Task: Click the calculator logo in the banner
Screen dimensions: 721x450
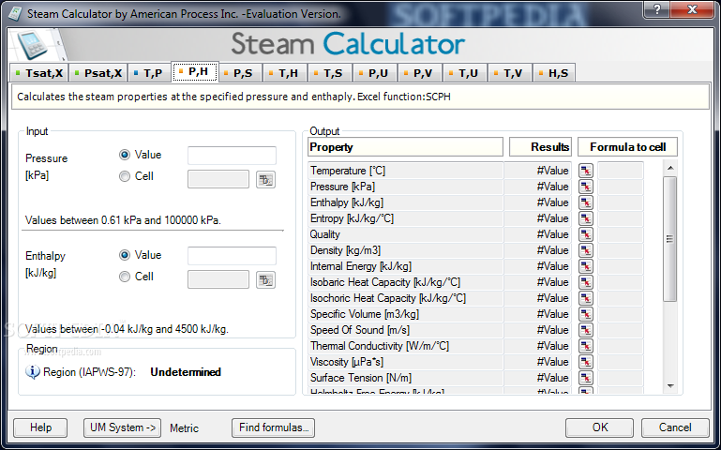Action: tap(33, 45)
